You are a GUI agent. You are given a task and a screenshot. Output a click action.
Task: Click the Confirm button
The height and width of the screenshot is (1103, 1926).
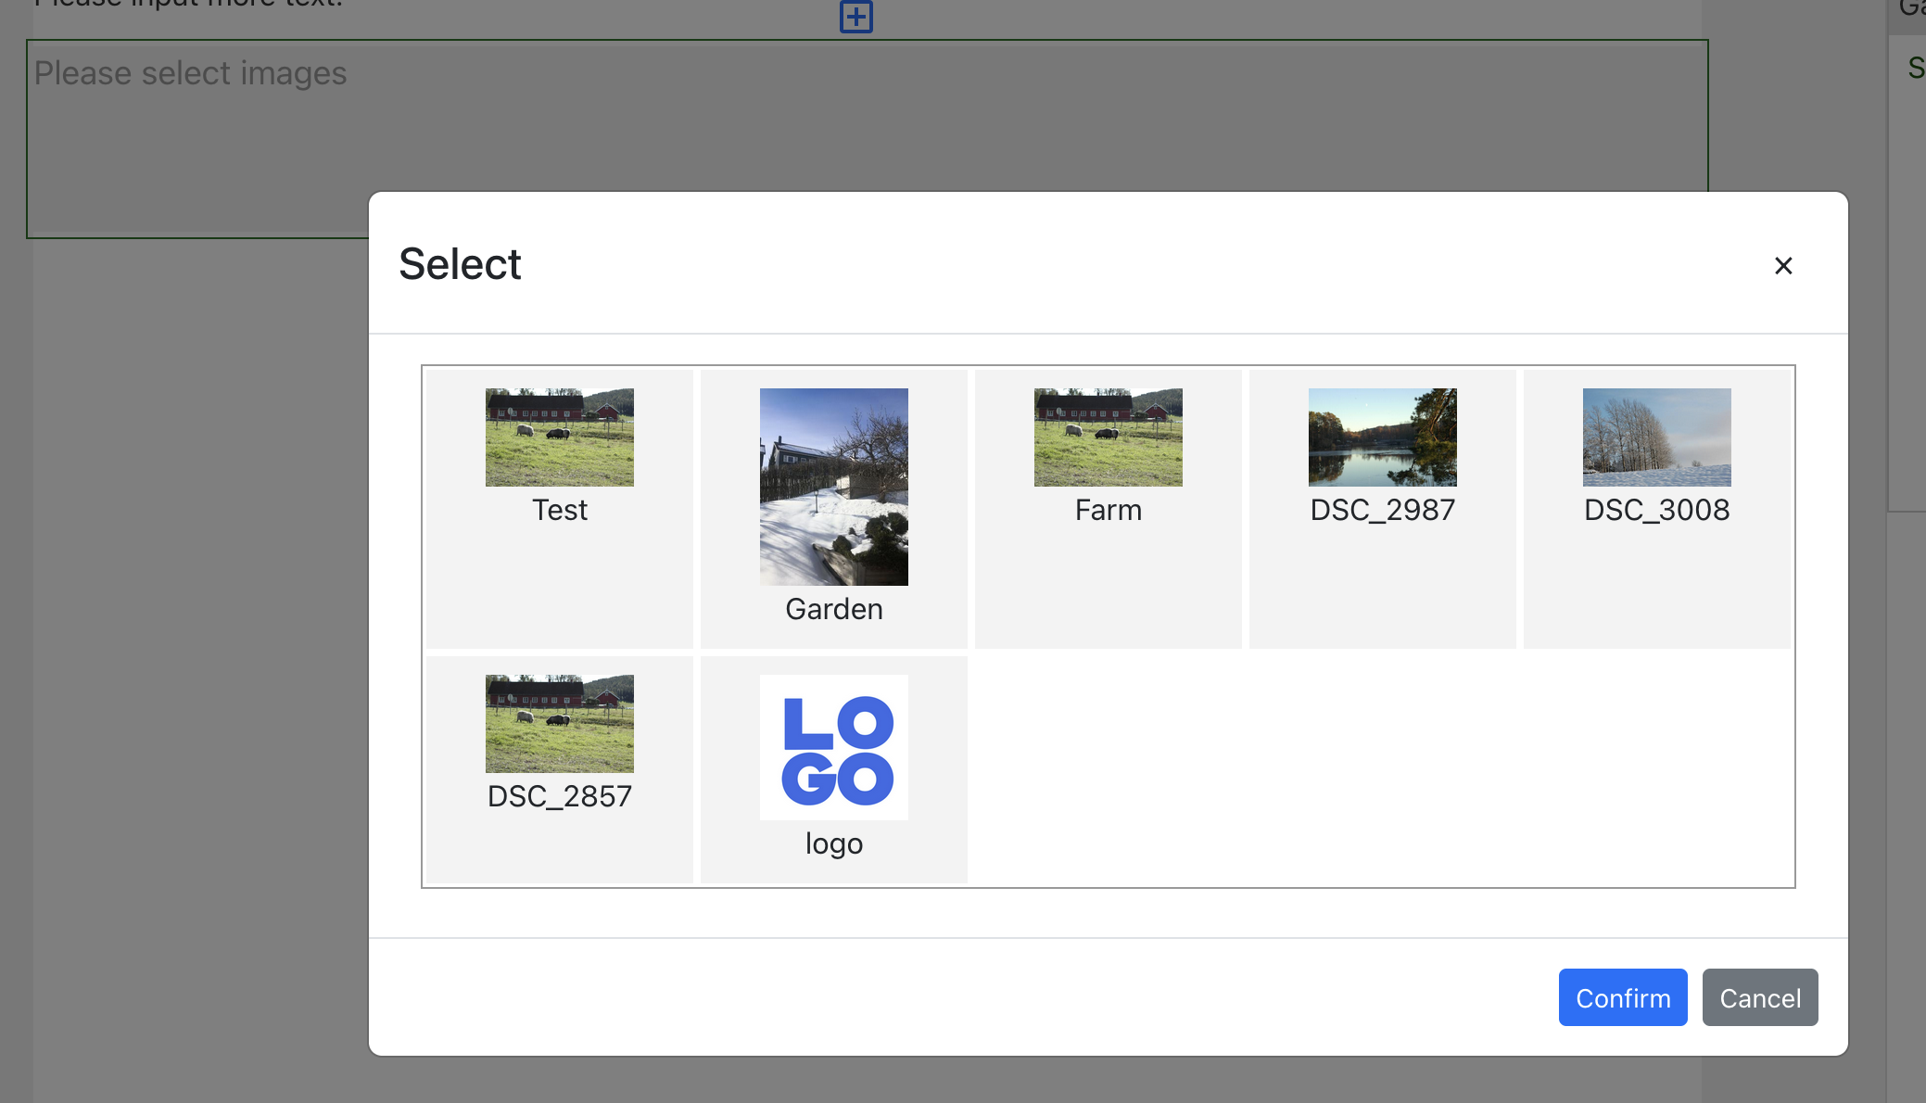click(1622, 997)
